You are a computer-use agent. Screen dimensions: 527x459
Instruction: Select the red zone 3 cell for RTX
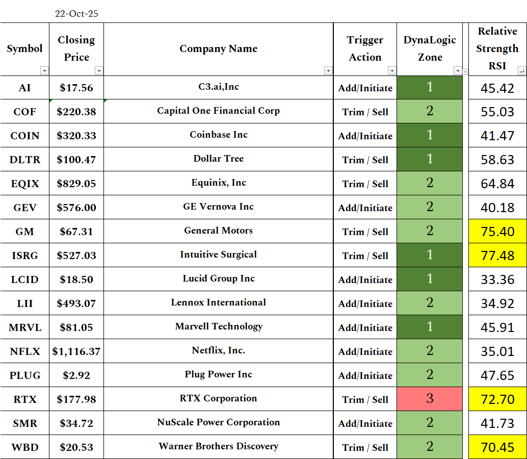pyautogui.click(x=430, y=399)
